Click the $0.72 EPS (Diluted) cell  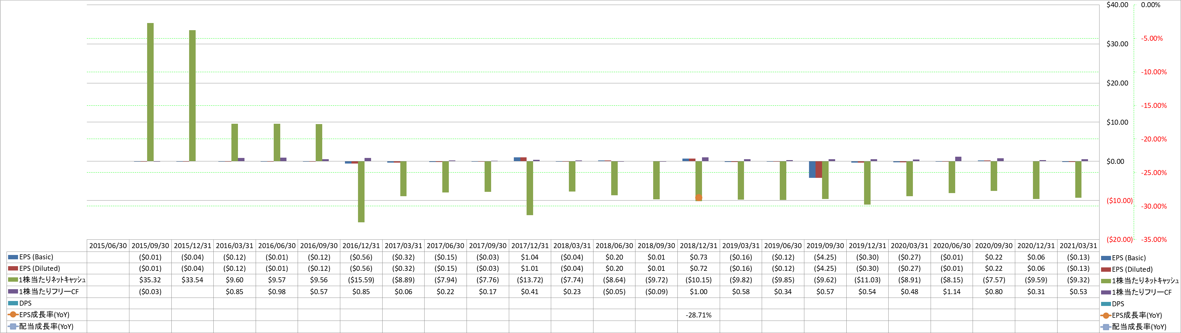(x=699, y=268)
